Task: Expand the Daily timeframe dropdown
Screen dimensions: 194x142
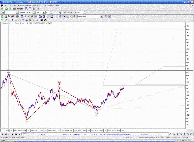Action: pos(43,12)
